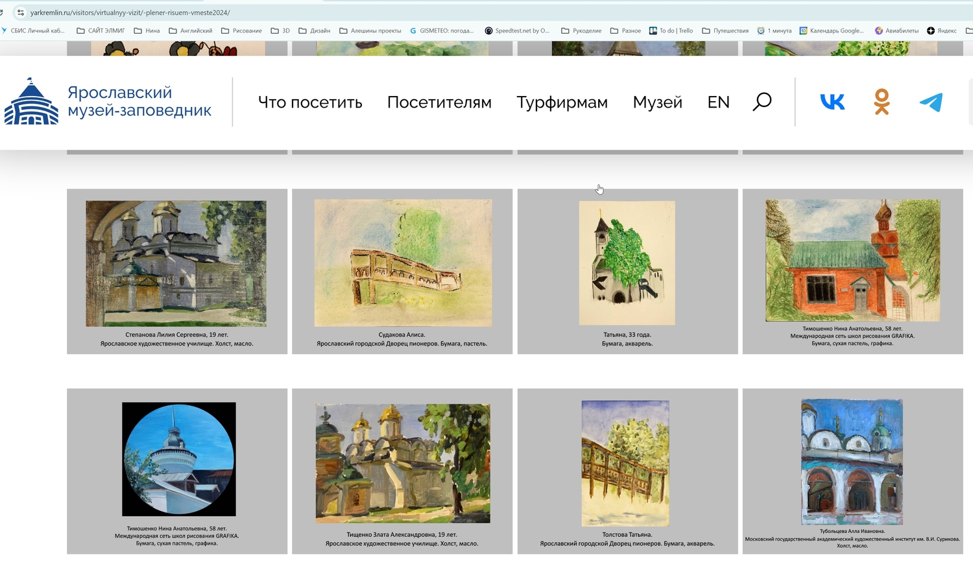Open Тимошенко red brick chapel drawing
Viewport: 973px width, 579px height.
click(x=852, y=260)
